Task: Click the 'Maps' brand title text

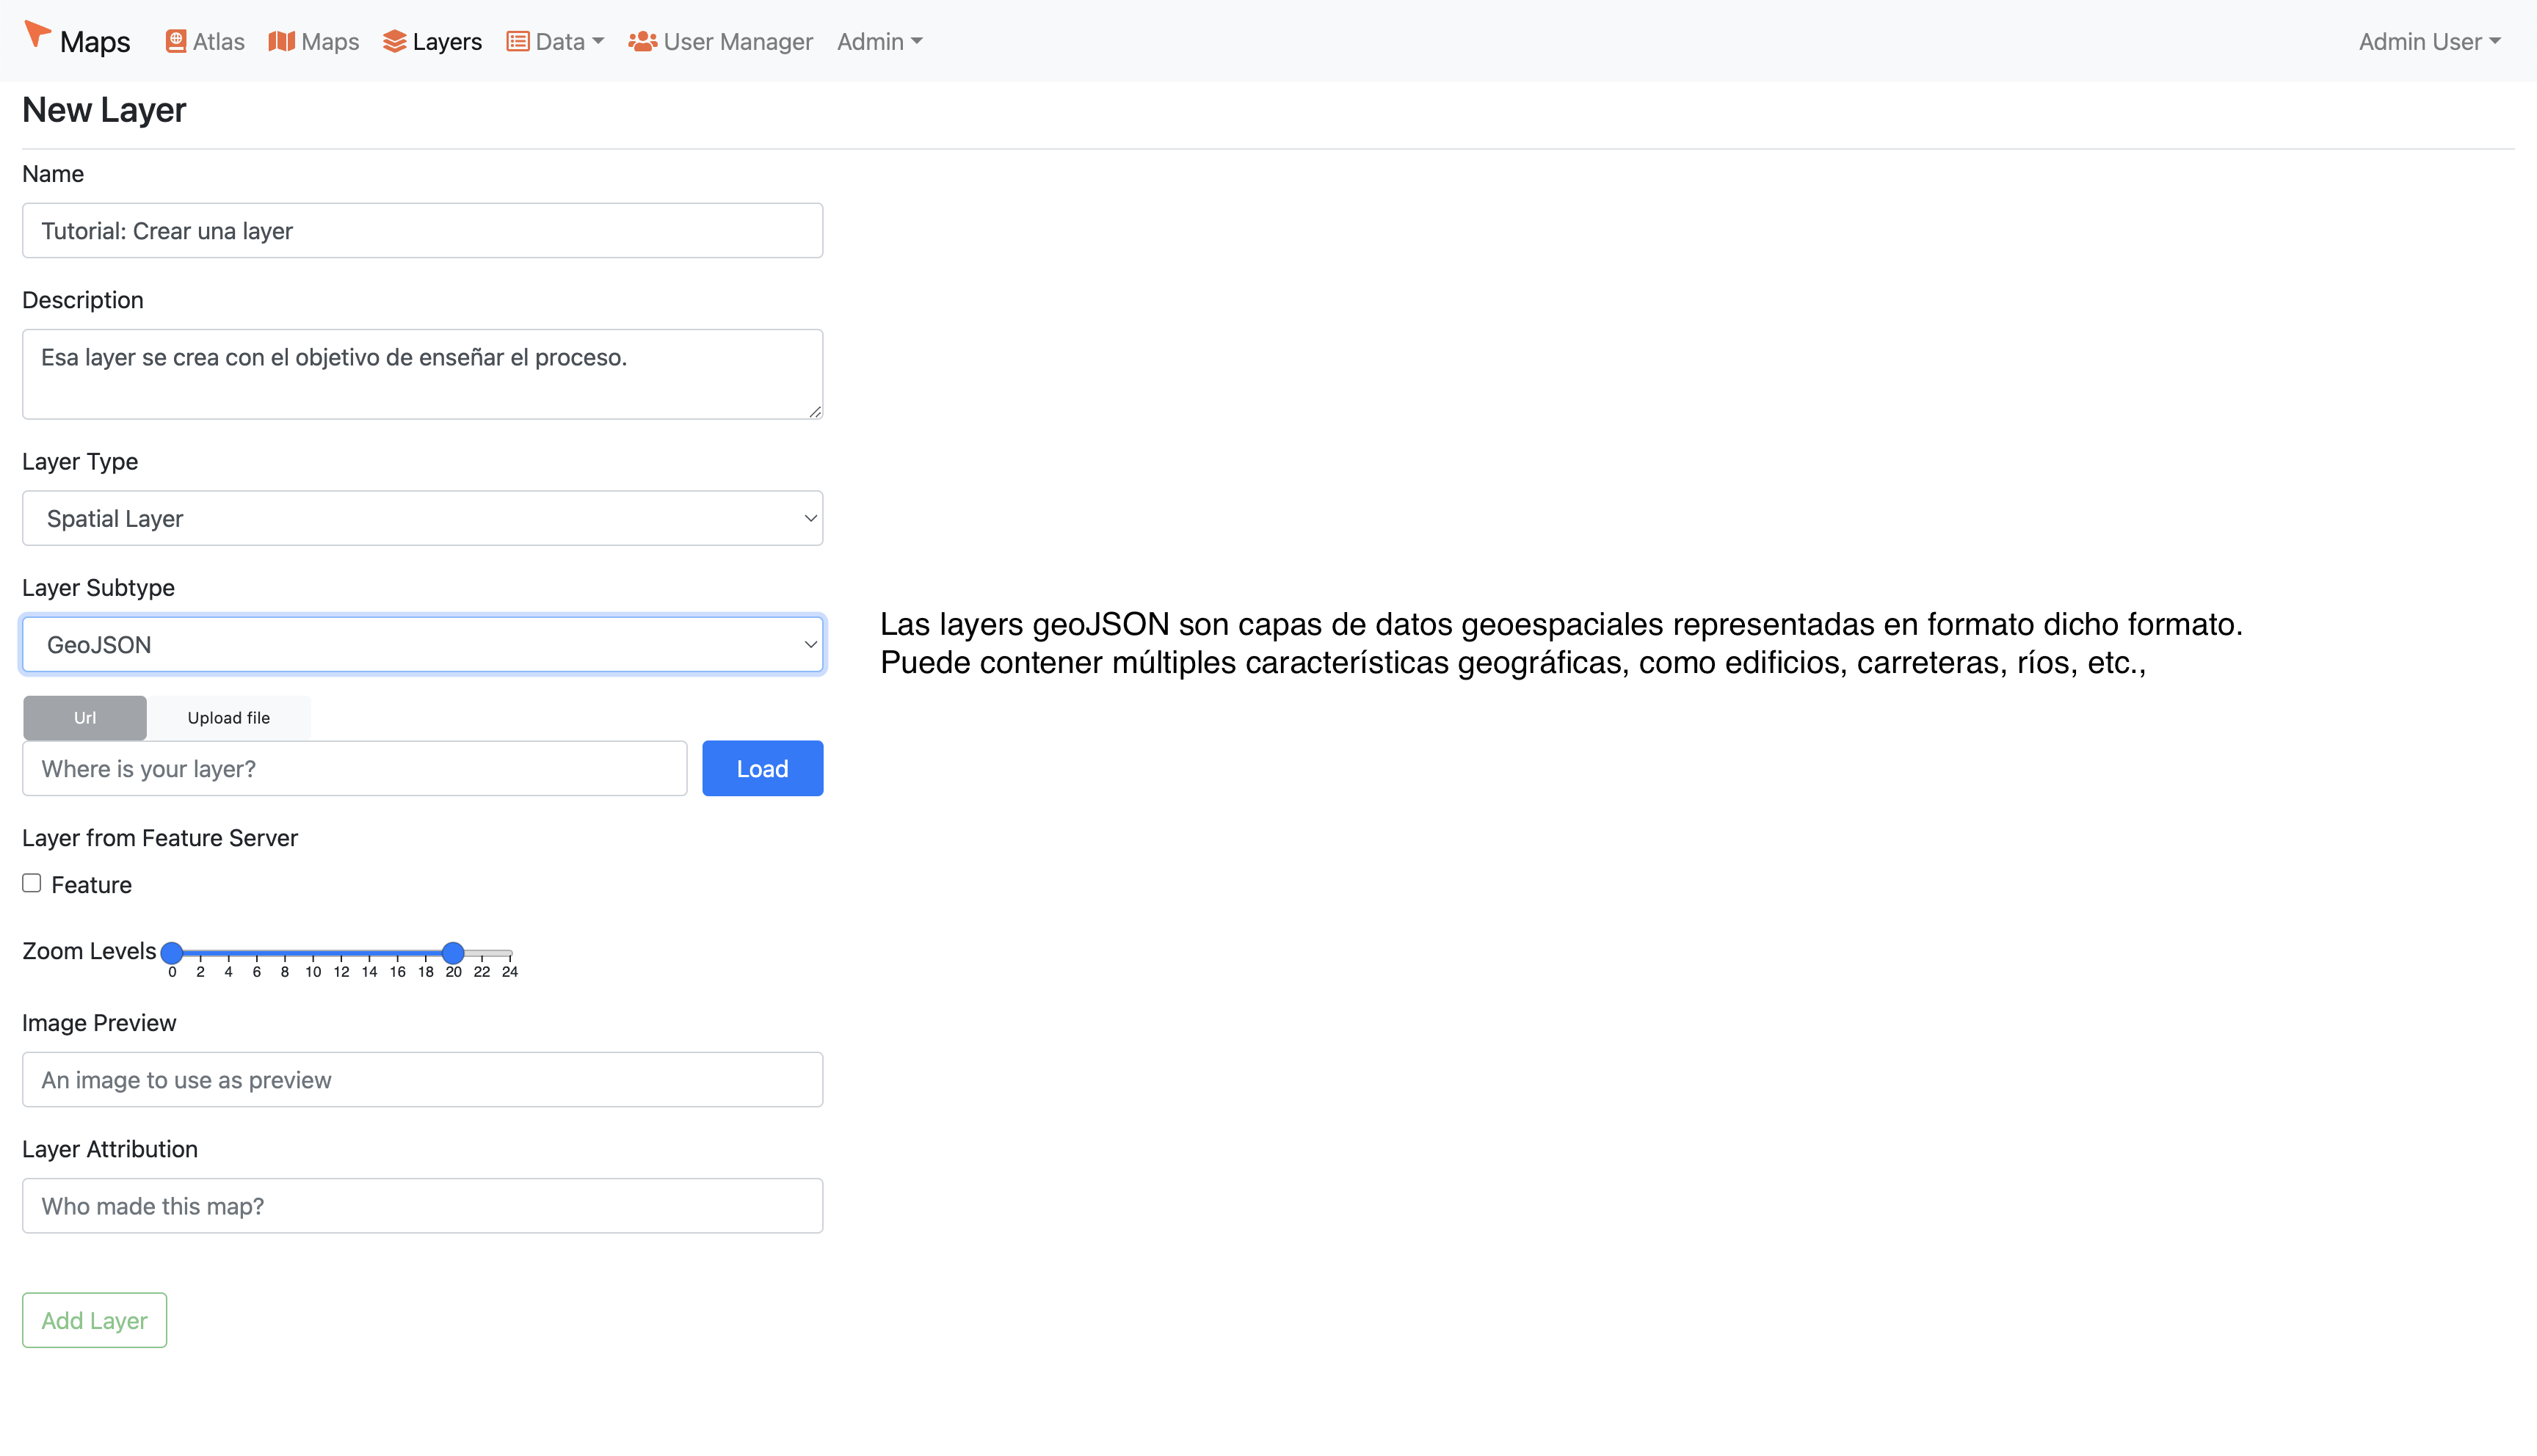Action: tap(95, 41)
